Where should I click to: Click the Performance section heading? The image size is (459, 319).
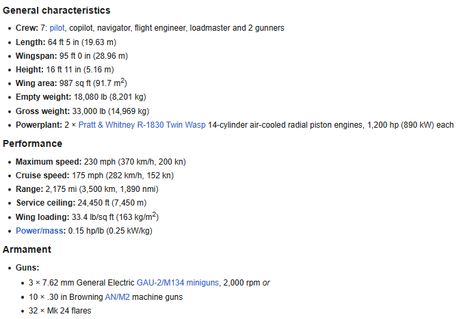[32, 143]
